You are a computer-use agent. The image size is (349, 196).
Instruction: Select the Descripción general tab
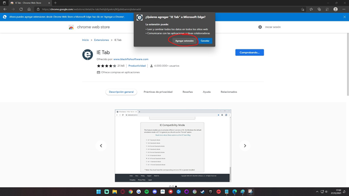[121, 92]
